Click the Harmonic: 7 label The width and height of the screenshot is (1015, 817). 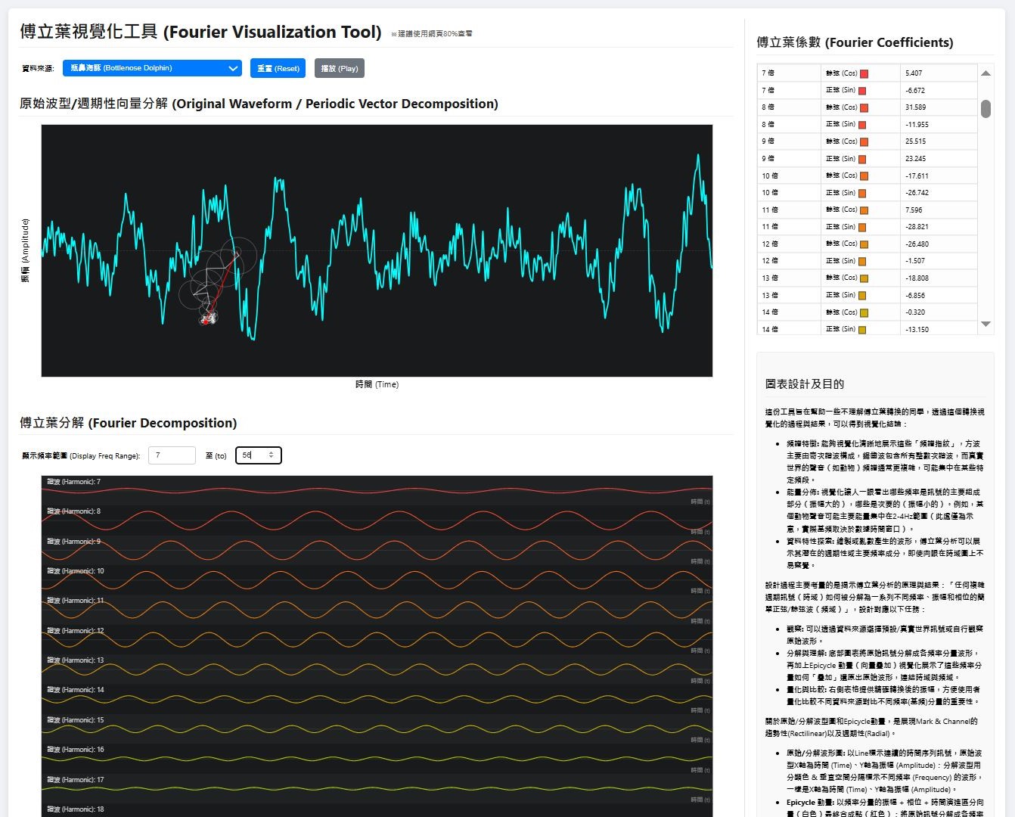(x=73, y=482)
